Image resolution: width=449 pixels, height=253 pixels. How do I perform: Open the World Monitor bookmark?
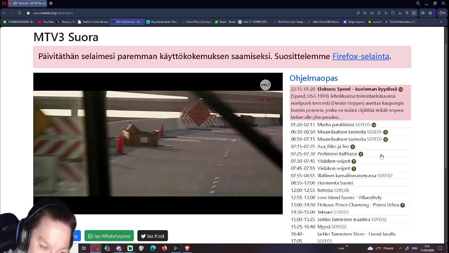point(127,22)
